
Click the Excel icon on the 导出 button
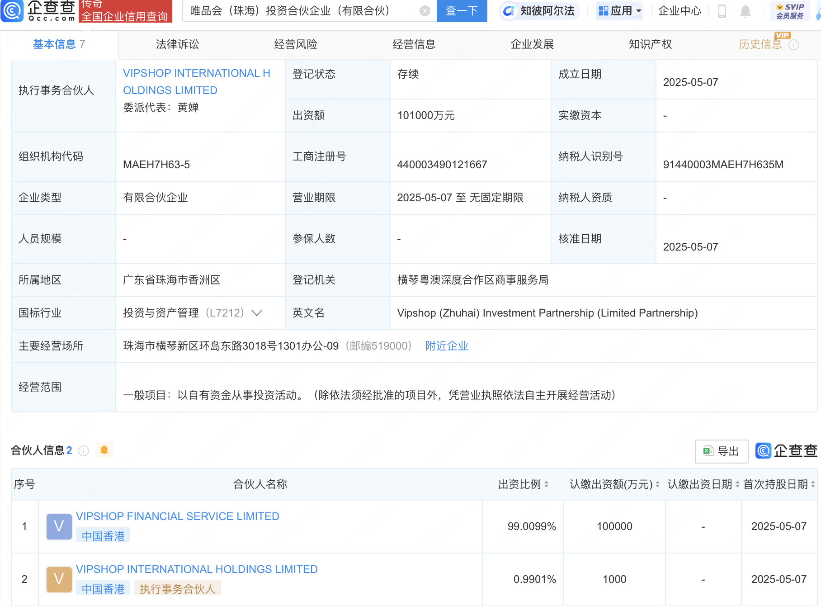coord(707,451)
